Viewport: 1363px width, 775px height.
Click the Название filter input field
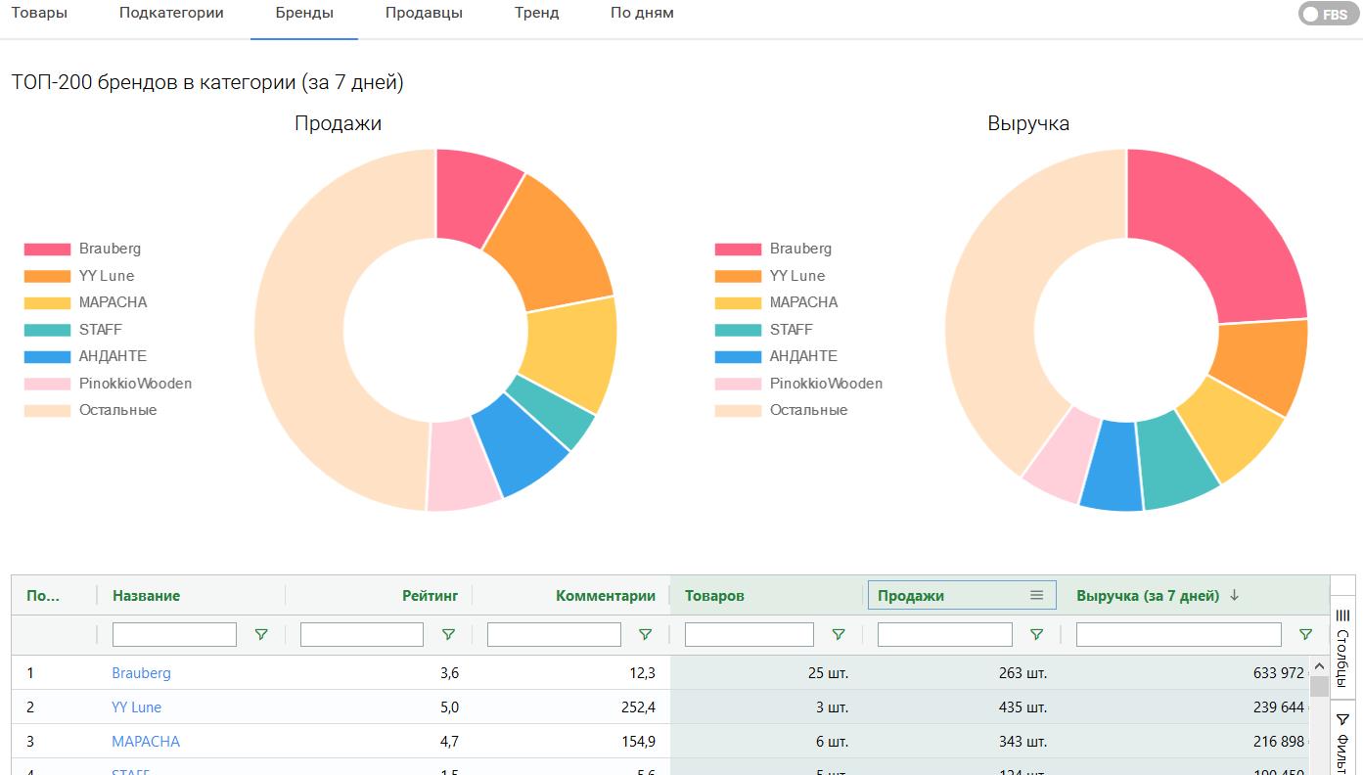tap(174, 634)
